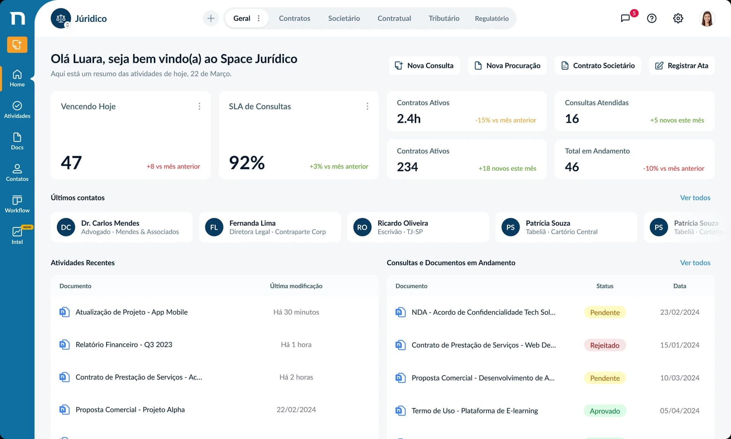Click the Nova Consulta button
This screenshot has height=439, width=731.
tap(424, 66)
